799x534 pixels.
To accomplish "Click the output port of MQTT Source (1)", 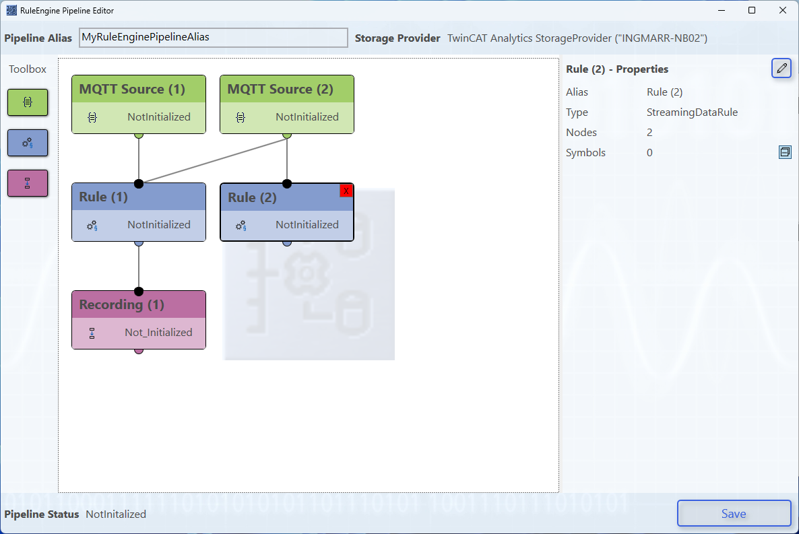I will click(139, 135).
